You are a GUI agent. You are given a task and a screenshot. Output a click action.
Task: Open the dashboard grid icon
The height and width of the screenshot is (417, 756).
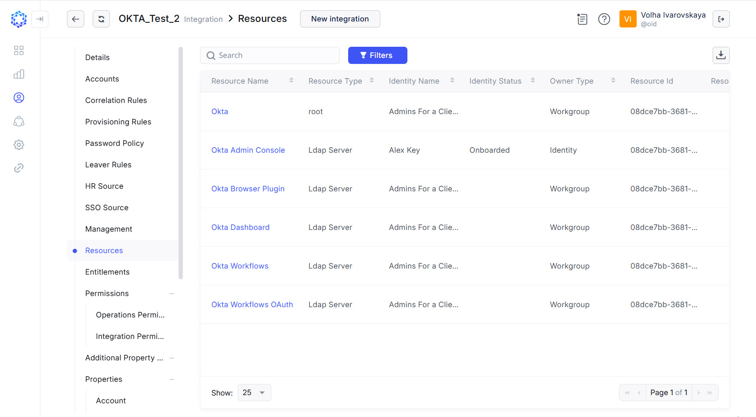(x=19, y=51)
